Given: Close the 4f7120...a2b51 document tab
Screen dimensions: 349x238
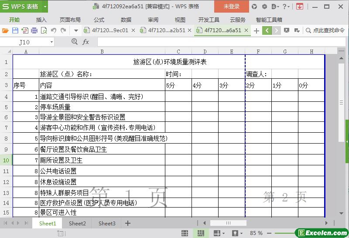Looking at the screenshot, I should pyautogui.click(x=189, y=30).
